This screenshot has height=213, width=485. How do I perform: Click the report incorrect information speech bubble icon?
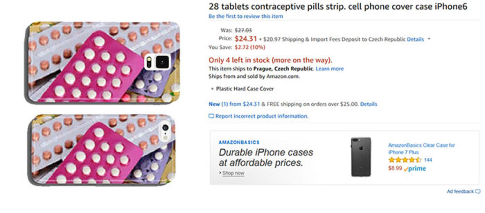tap(211, 116)
